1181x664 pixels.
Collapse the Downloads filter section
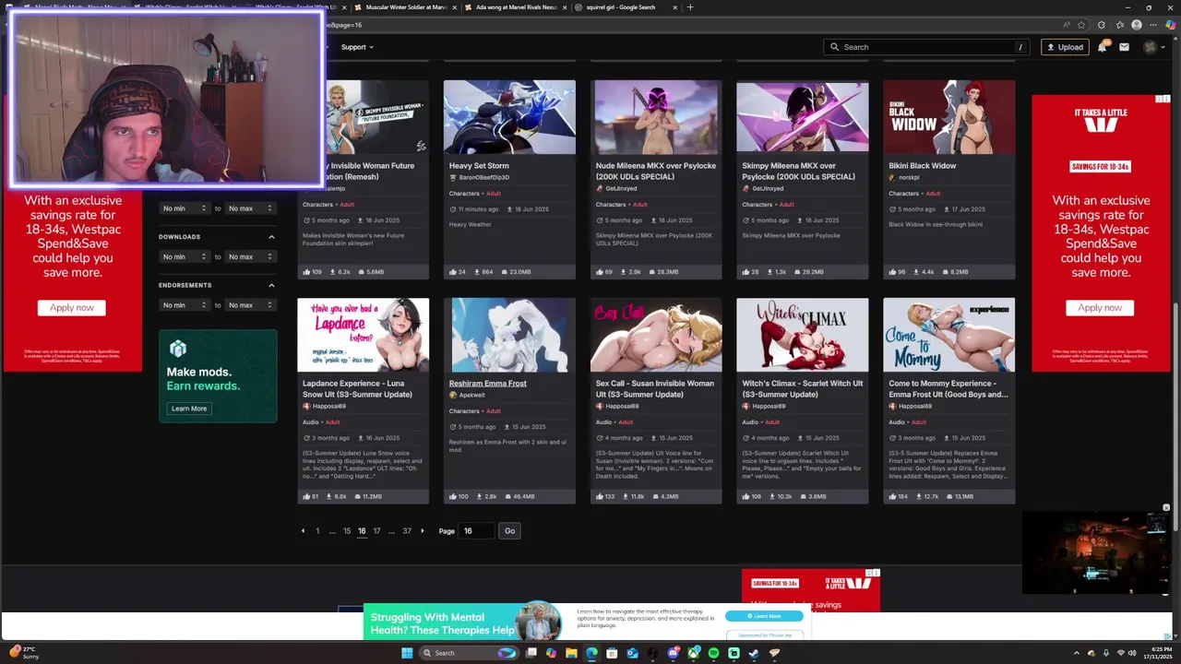[271, 237]
